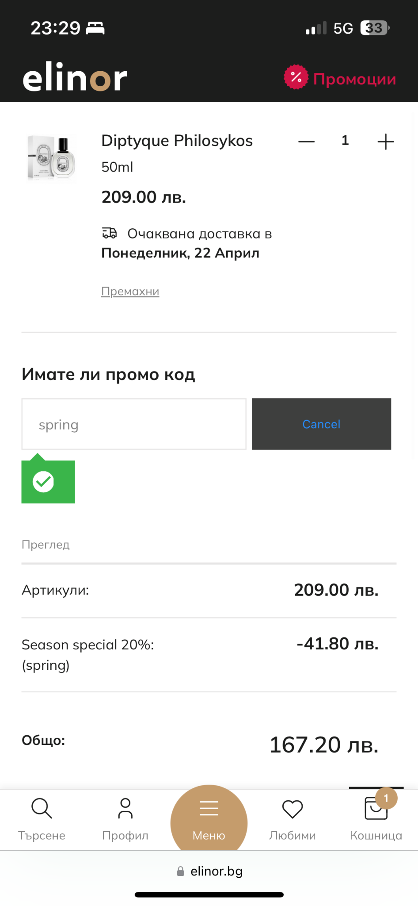Tap the Промоции text link
Screen dimensions: 418x906
click(354, 79)
